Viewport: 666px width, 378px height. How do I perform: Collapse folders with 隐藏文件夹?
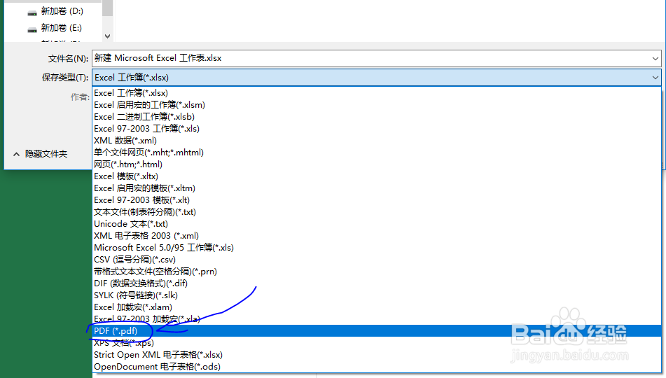(41, 154)
